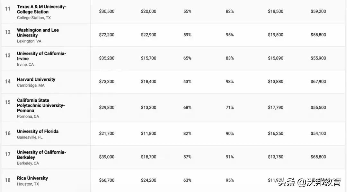Open the University of California-Irvine entry
Viewport: 347px width, 192px height.
coord(41,56)
